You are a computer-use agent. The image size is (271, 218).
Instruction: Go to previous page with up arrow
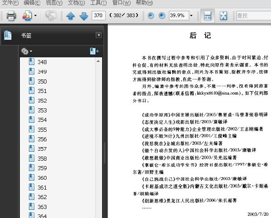tap(70, 16)
